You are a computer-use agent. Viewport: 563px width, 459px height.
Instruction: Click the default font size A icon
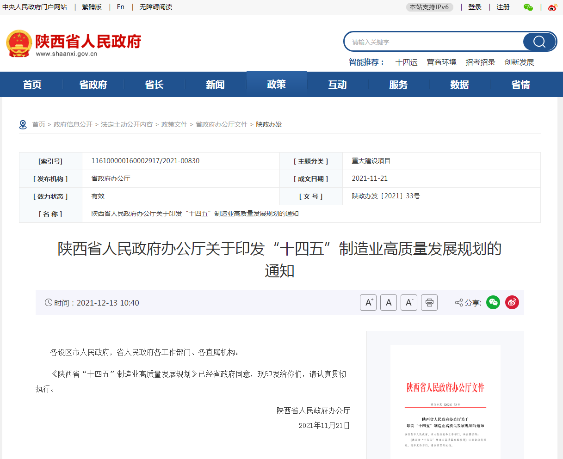coord(389,303)
